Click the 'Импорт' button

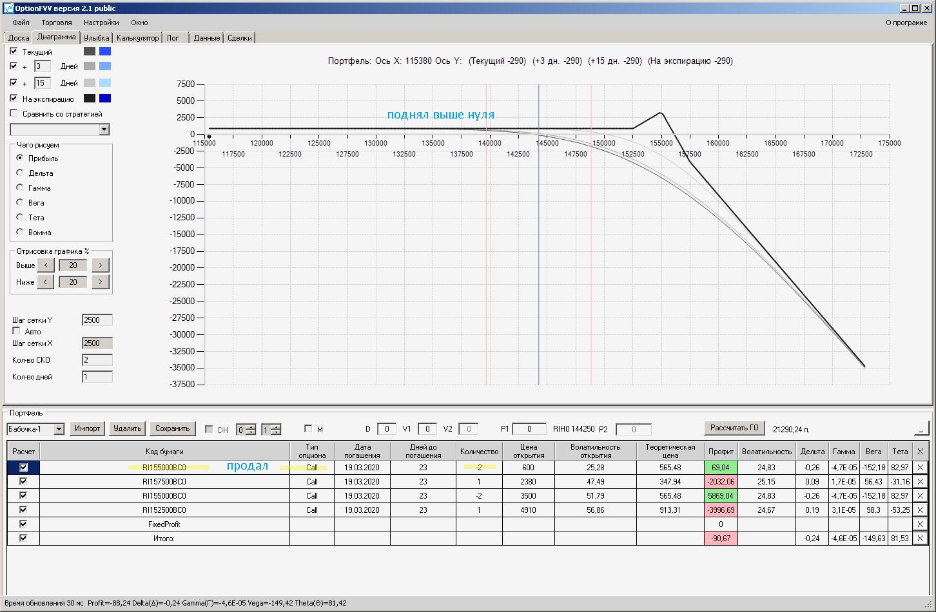coord(87,428)
